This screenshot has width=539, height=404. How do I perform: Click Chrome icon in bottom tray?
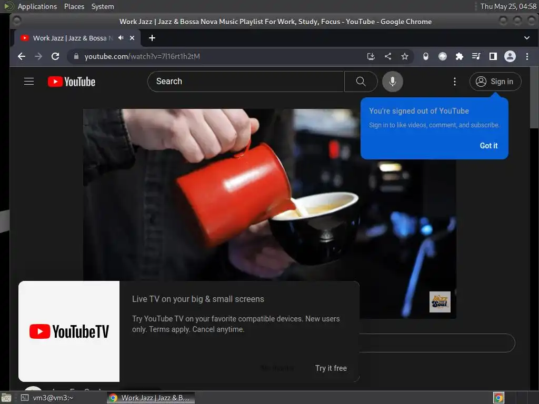pyautogui.click(x=499, y=398)
